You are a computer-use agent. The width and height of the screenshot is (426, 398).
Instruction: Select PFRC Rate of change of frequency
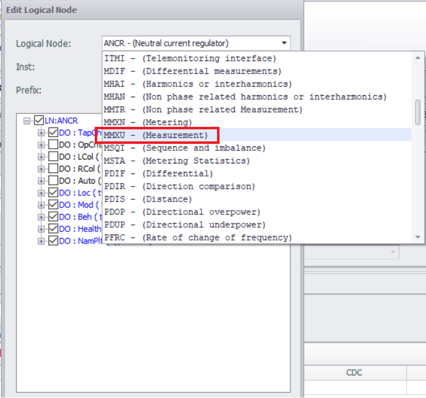197,238
